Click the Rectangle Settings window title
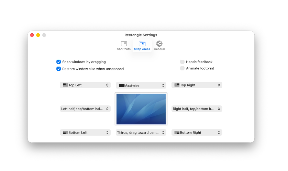Viewport: 288px width, 171px height. [x=141, y=35]
